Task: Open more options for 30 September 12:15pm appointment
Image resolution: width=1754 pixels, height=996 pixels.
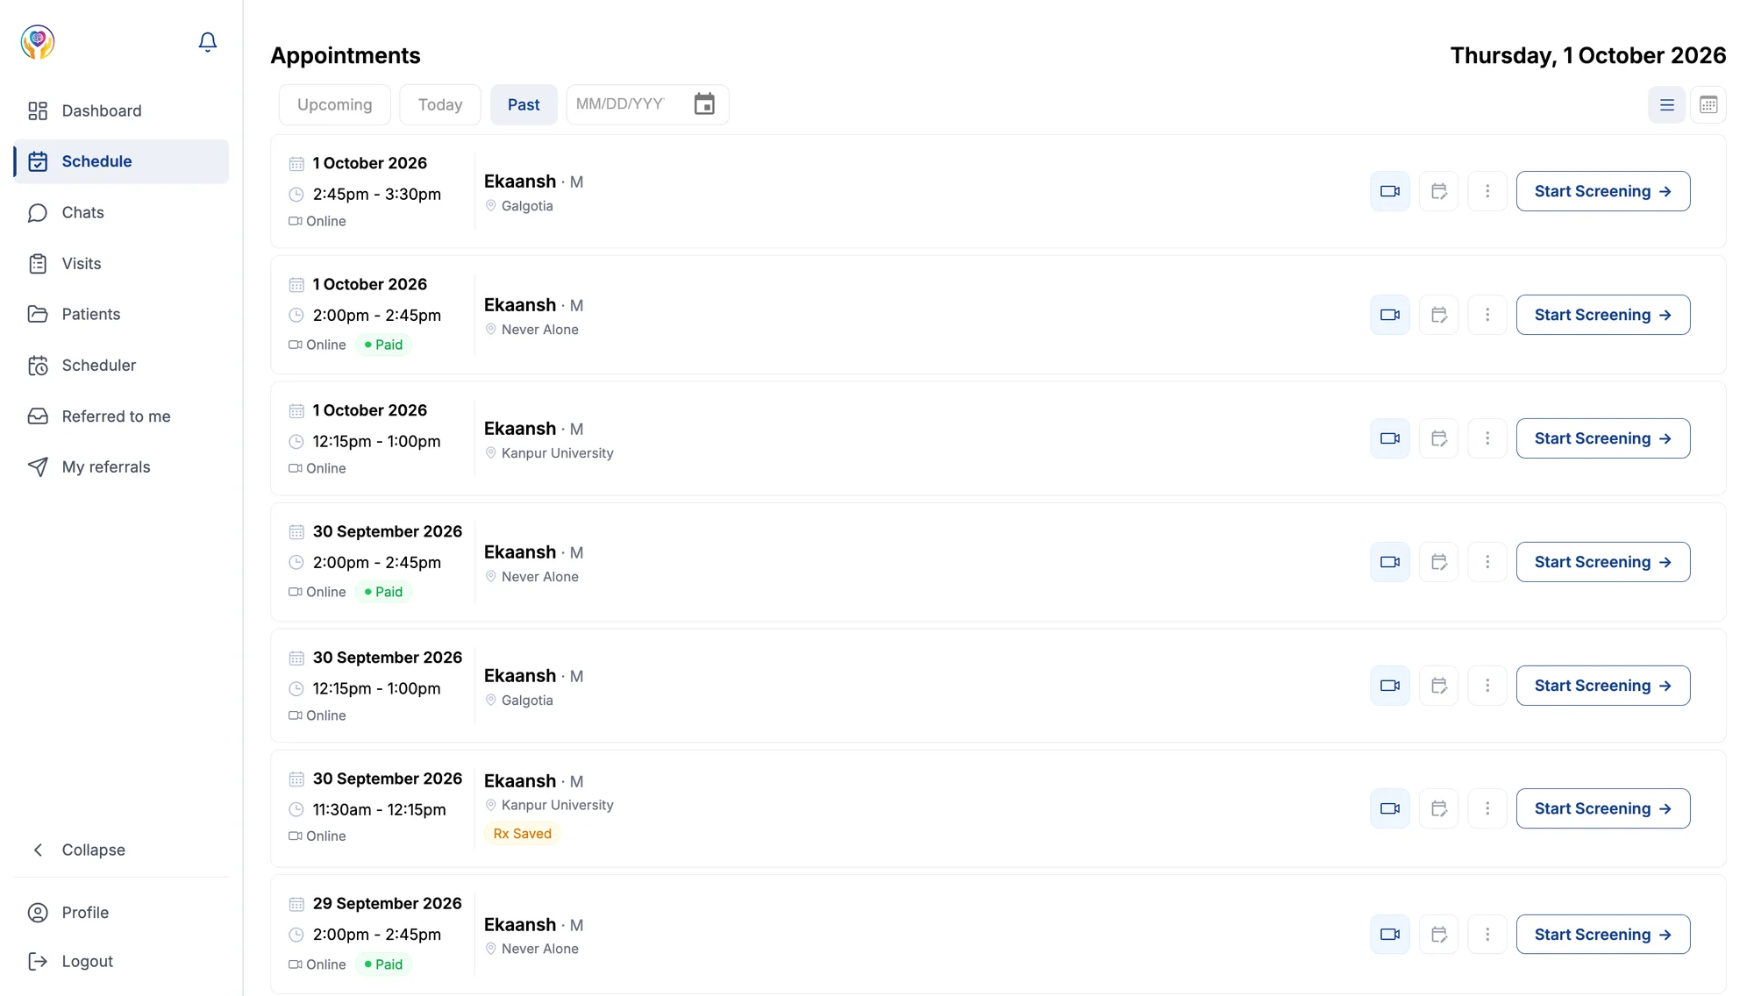Action: (1487, 686)
